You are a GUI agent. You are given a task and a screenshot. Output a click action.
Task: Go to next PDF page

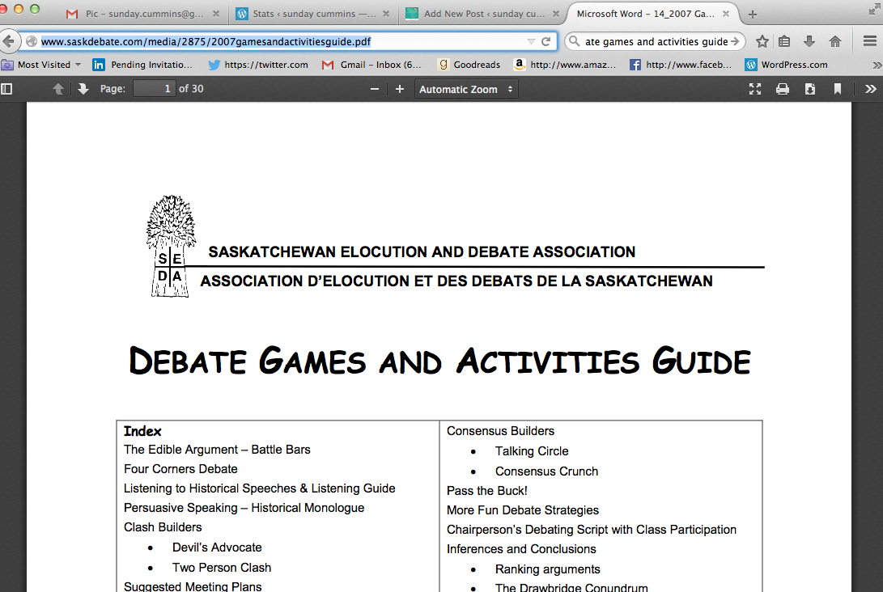[83, 89]
